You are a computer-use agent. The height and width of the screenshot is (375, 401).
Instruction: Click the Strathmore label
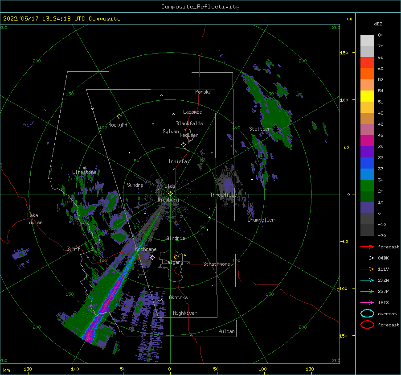coord(217,264)
